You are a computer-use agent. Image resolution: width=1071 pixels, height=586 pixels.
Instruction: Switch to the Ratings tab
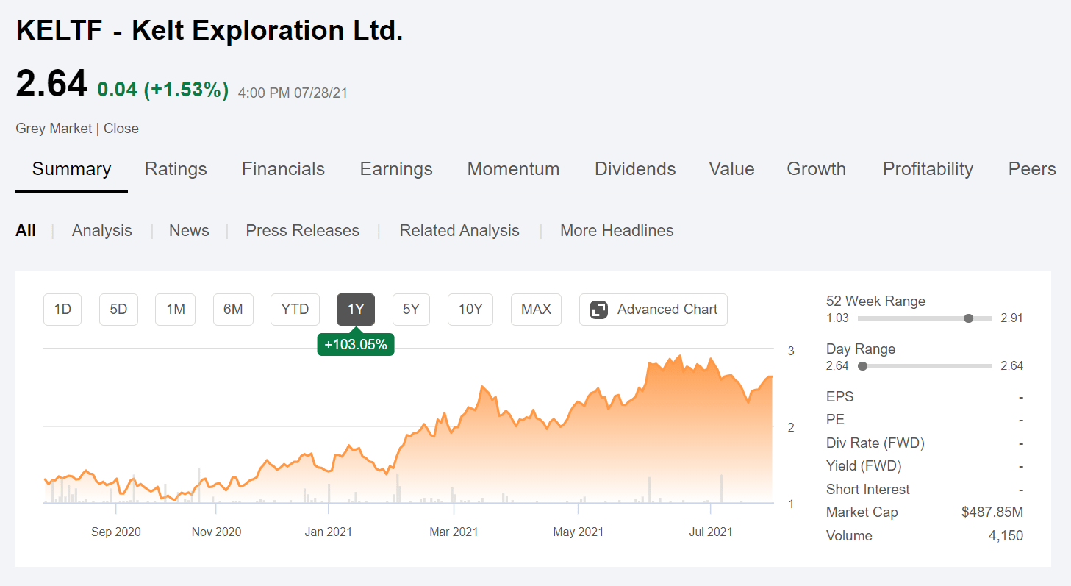point(176,169)
